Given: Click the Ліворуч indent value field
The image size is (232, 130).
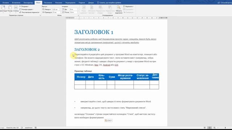Looking at the screenshot, I should pos(55,9).
